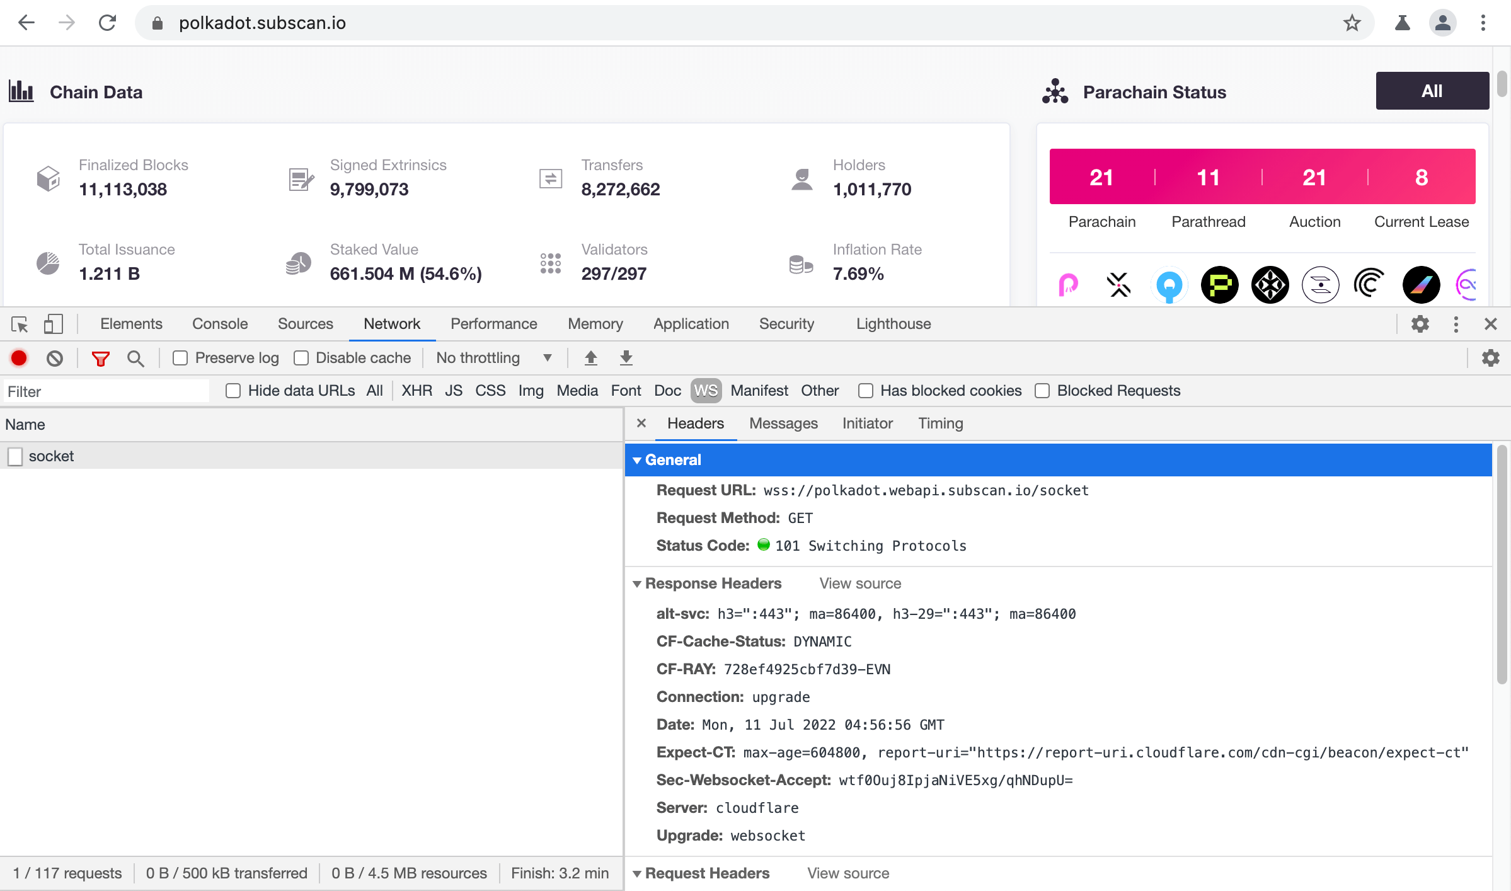Toggle the network filter funnel icon
Image resolution: width=1511 pixels, height=891 pixels.
(x=101, y=359)
